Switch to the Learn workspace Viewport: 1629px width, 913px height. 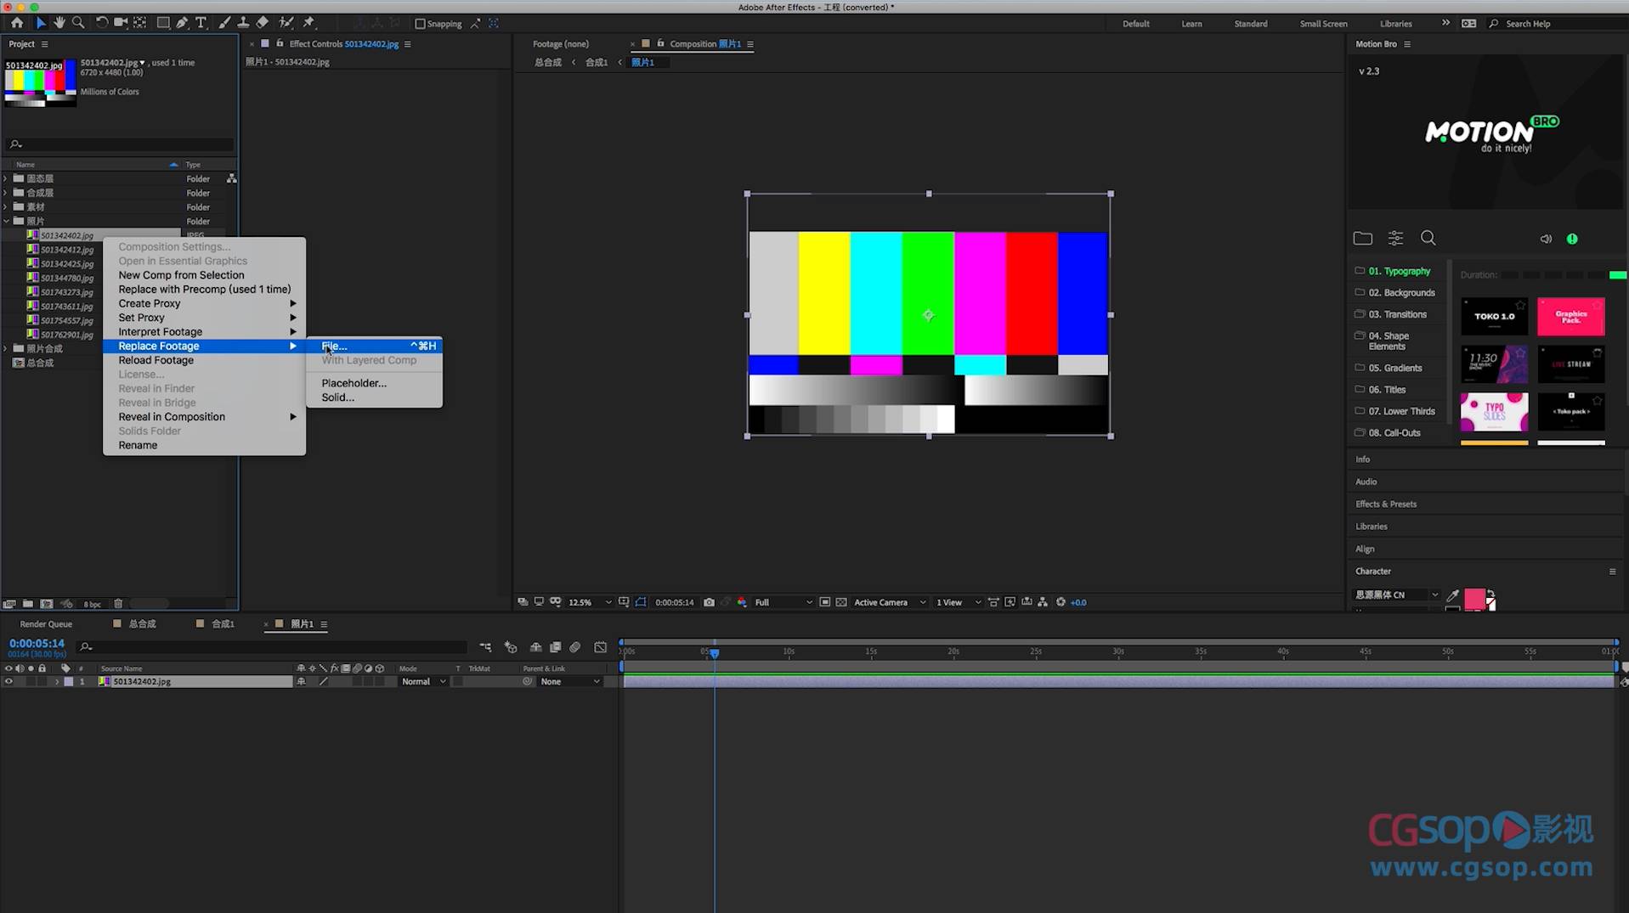(1191, 24)
